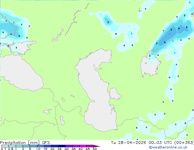Click the '0.5' legend scale label
The image size is (194, 150).
pos(11,149)
